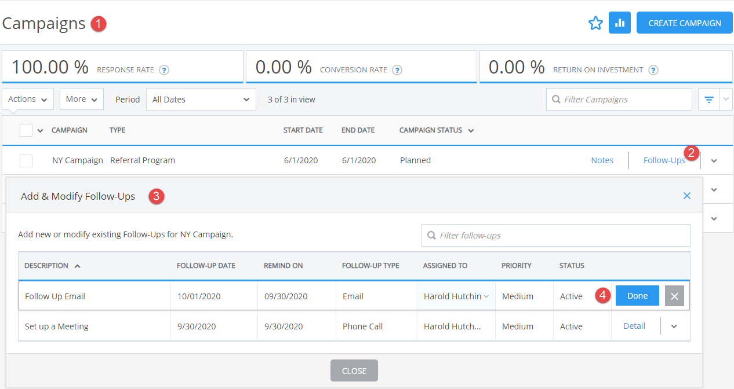Viewport: 734px width, 389px height.
Task: Sort by FOLLOW-UP TYPE column header
Action: point(370,266)
